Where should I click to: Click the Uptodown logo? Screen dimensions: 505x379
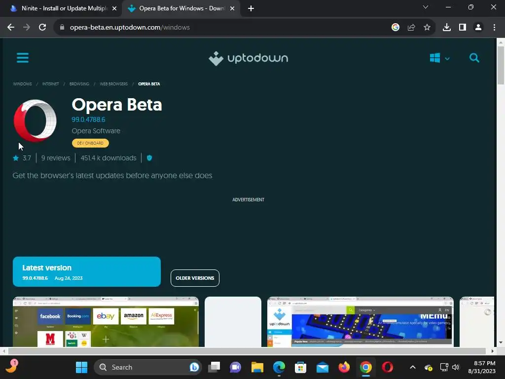pyautogui.click(x=249, y=58)
